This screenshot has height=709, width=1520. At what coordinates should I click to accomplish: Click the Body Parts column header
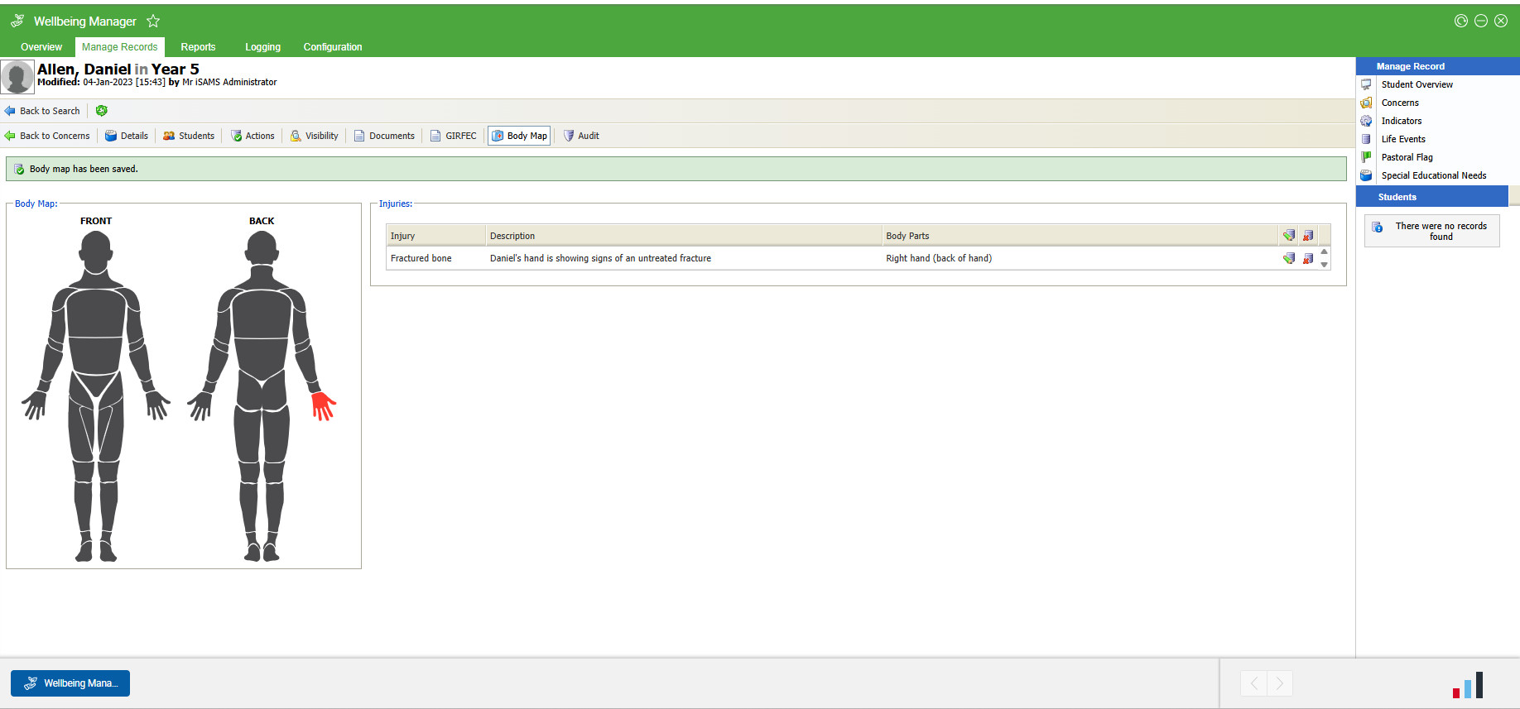click(1080, 236)
